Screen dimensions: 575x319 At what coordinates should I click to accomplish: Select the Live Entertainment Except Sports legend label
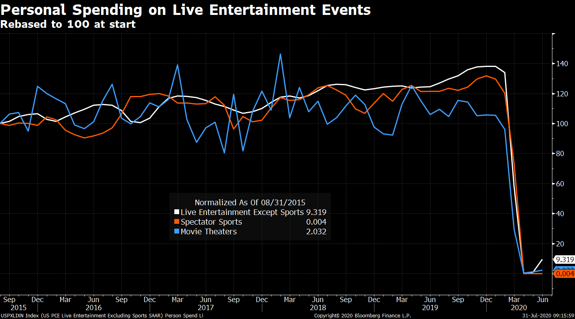[242, 212]
